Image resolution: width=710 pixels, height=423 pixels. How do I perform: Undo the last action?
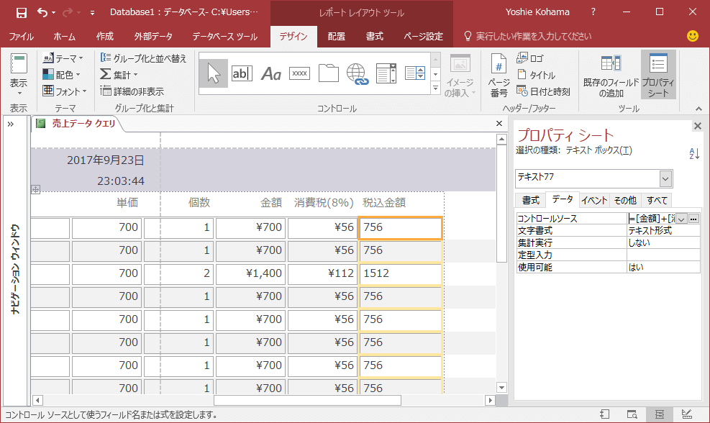point(42,13)
